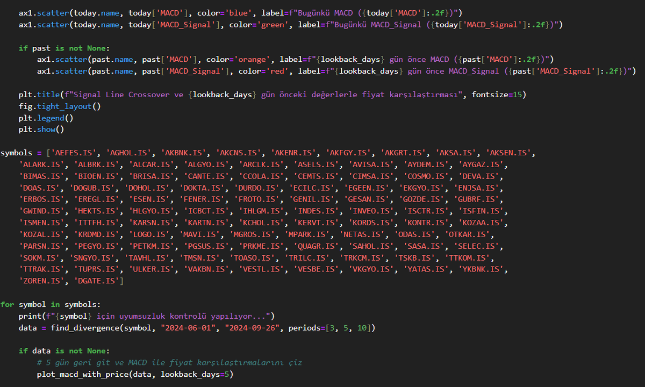The height and width of the screenshot is (387, 645).
Task: Click the 'ASELS.IS' symbol string
Action: [317, 164]
